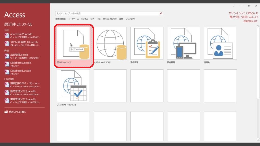This screenshot has width=260, height=146.
Task: Restore down the Access window
Action: tap(249, 6)
